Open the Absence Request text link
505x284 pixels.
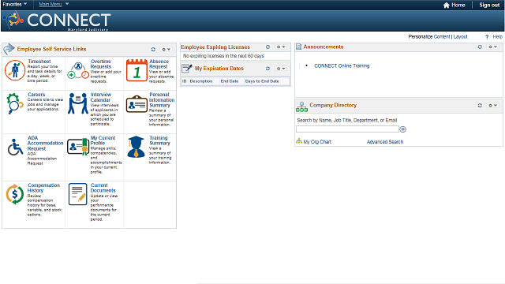159,64
